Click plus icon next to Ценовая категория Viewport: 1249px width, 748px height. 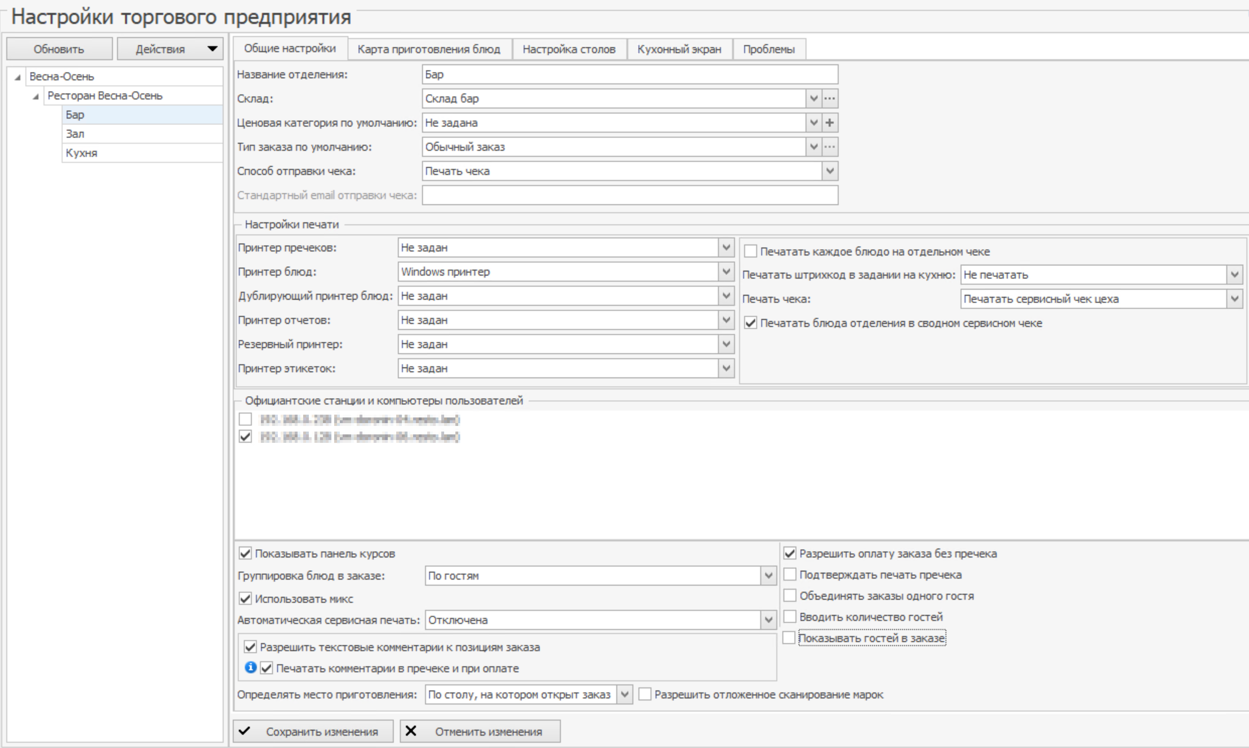(829, 123)
